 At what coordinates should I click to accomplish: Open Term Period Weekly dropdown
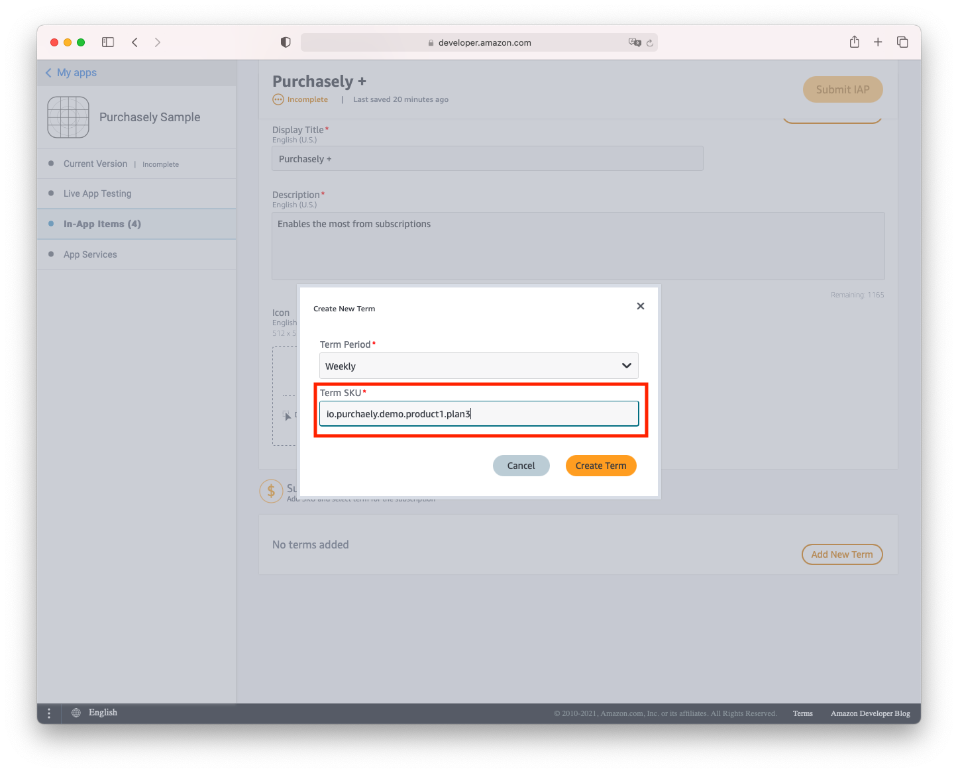point(479,366)
